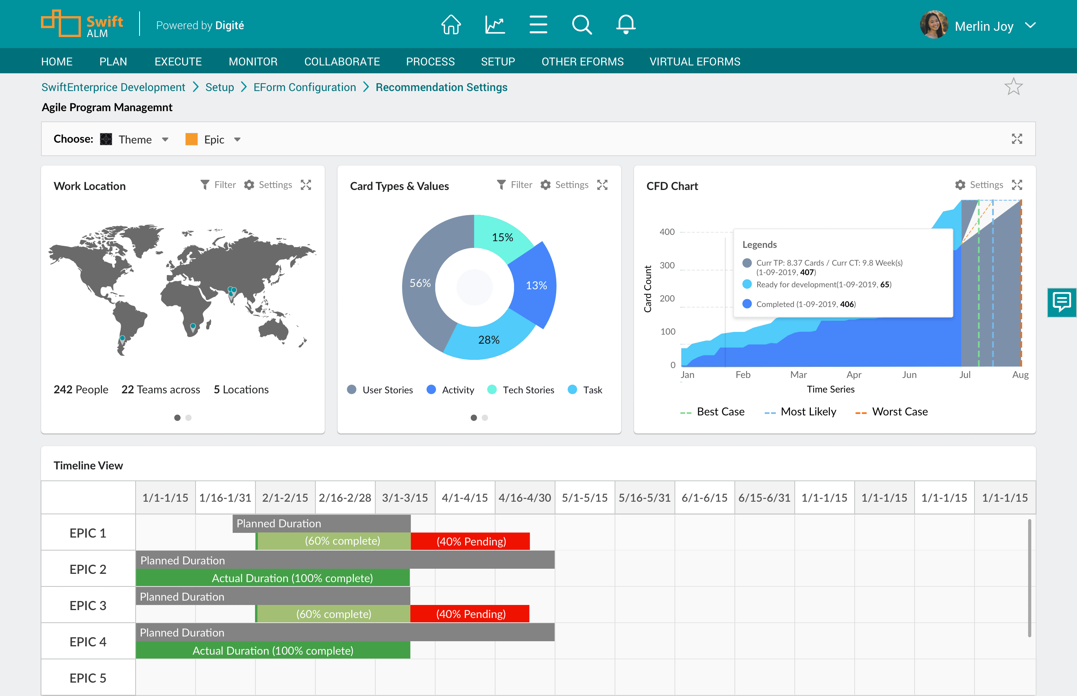Open the MONITOR menu
The width and height of the screenshot is (1077, 696).
(x=253, y=61)
